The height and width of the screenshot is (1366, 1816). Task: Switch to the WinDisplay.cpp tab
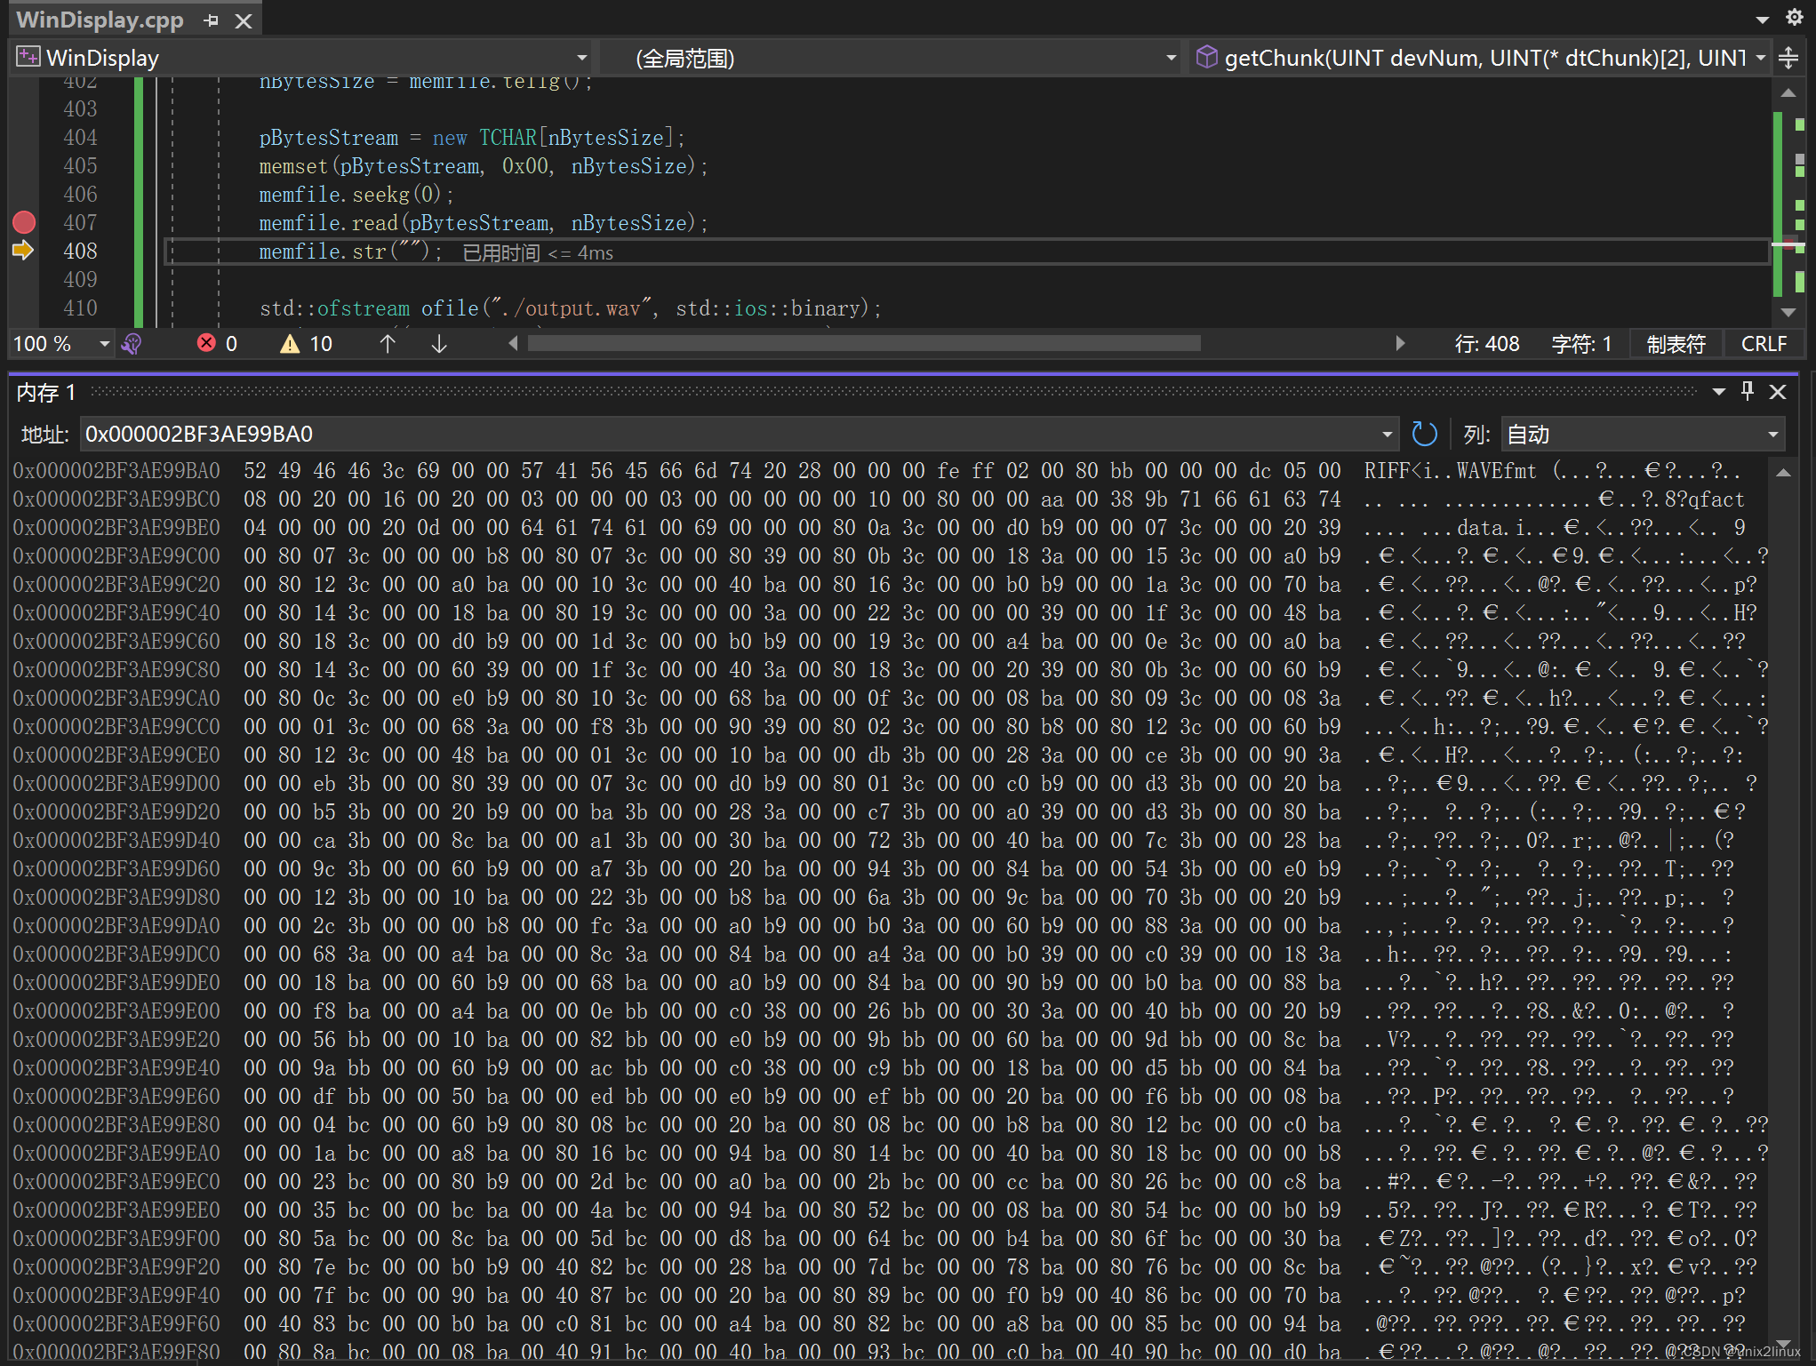100,20
